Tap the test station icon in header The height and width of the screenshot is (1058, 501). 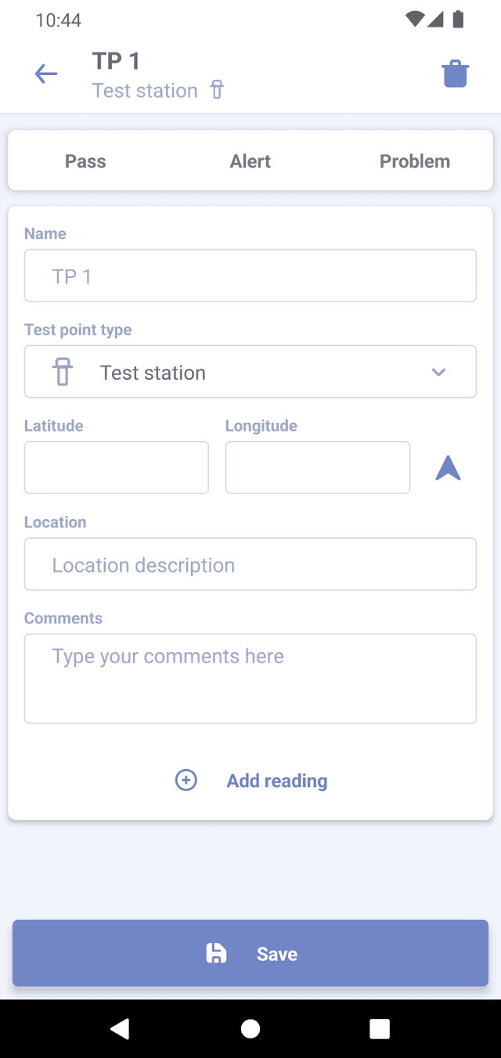[x=217, y=90]
